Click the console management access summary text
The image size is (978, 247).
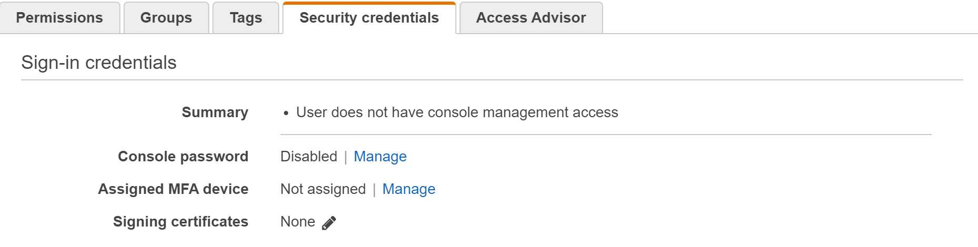point(457,112)
